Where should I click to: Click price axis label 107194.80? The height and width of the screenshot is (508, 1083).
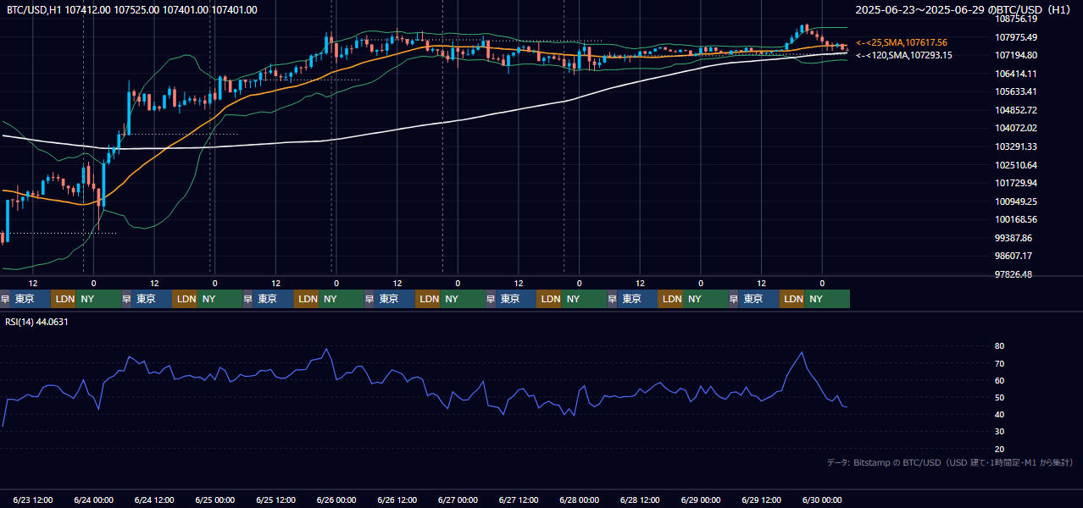pyautogui.click(x=1016, y=55)
